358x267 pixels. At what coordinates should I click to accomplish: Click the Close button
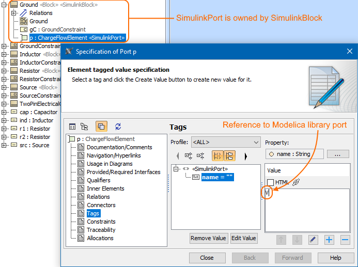pos(207,258)
